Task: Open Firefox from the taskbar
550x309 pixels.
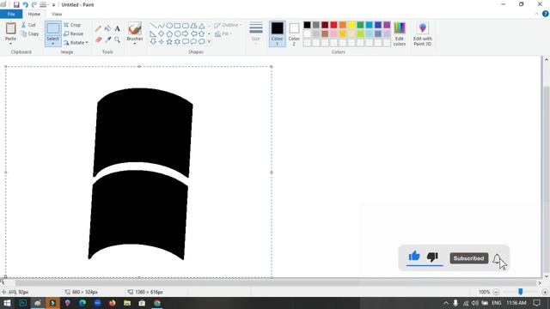Action: 113,303
